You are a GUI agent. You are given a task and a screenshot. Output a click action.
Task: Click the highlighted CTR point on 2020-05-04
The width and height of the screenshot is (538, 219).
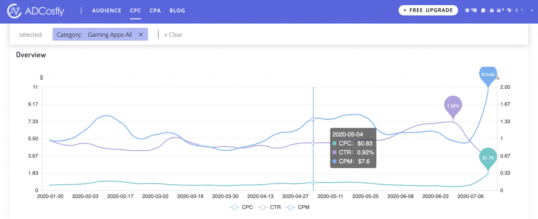tap(313, 142)
